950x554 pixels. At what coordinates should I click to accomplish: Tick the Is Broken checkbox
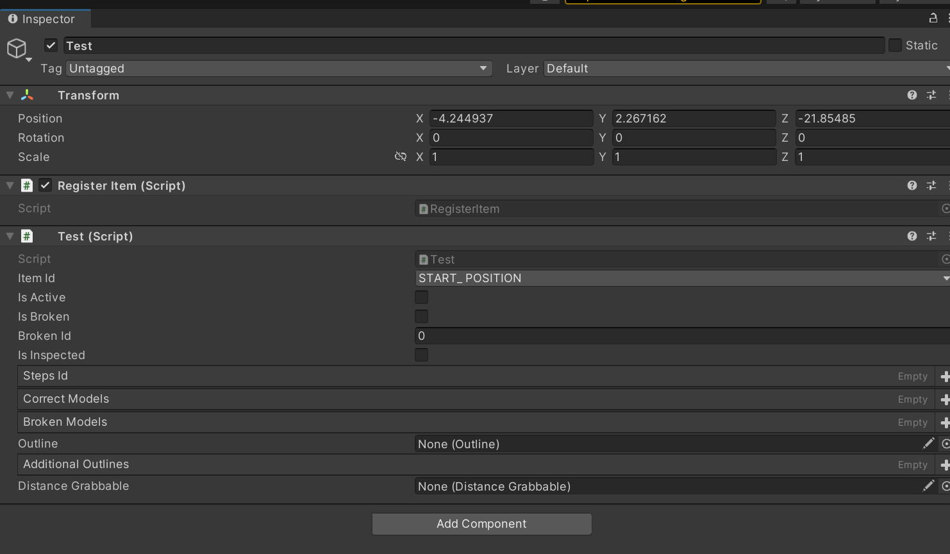(421, 317)
